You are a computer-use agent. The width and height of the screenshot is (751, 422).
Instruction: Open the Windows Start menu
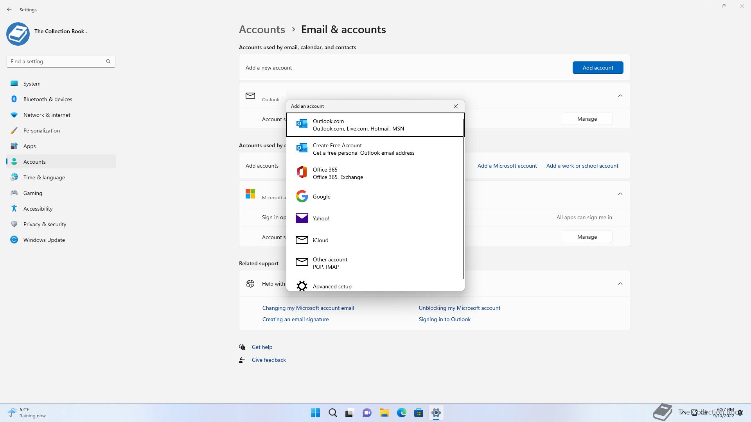point(315,413)
